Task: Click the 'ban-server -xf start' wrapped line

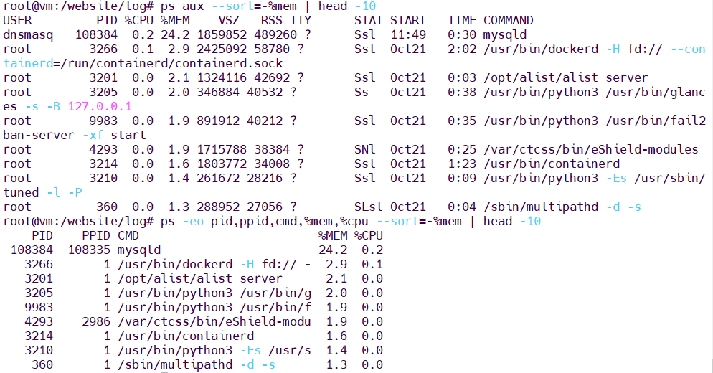Action: tap(74, 135)
